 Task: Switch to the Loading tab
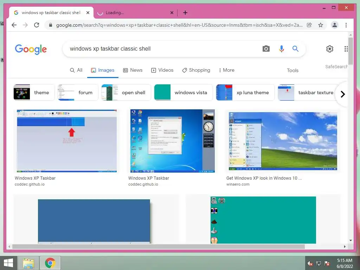tap(135, 13)
